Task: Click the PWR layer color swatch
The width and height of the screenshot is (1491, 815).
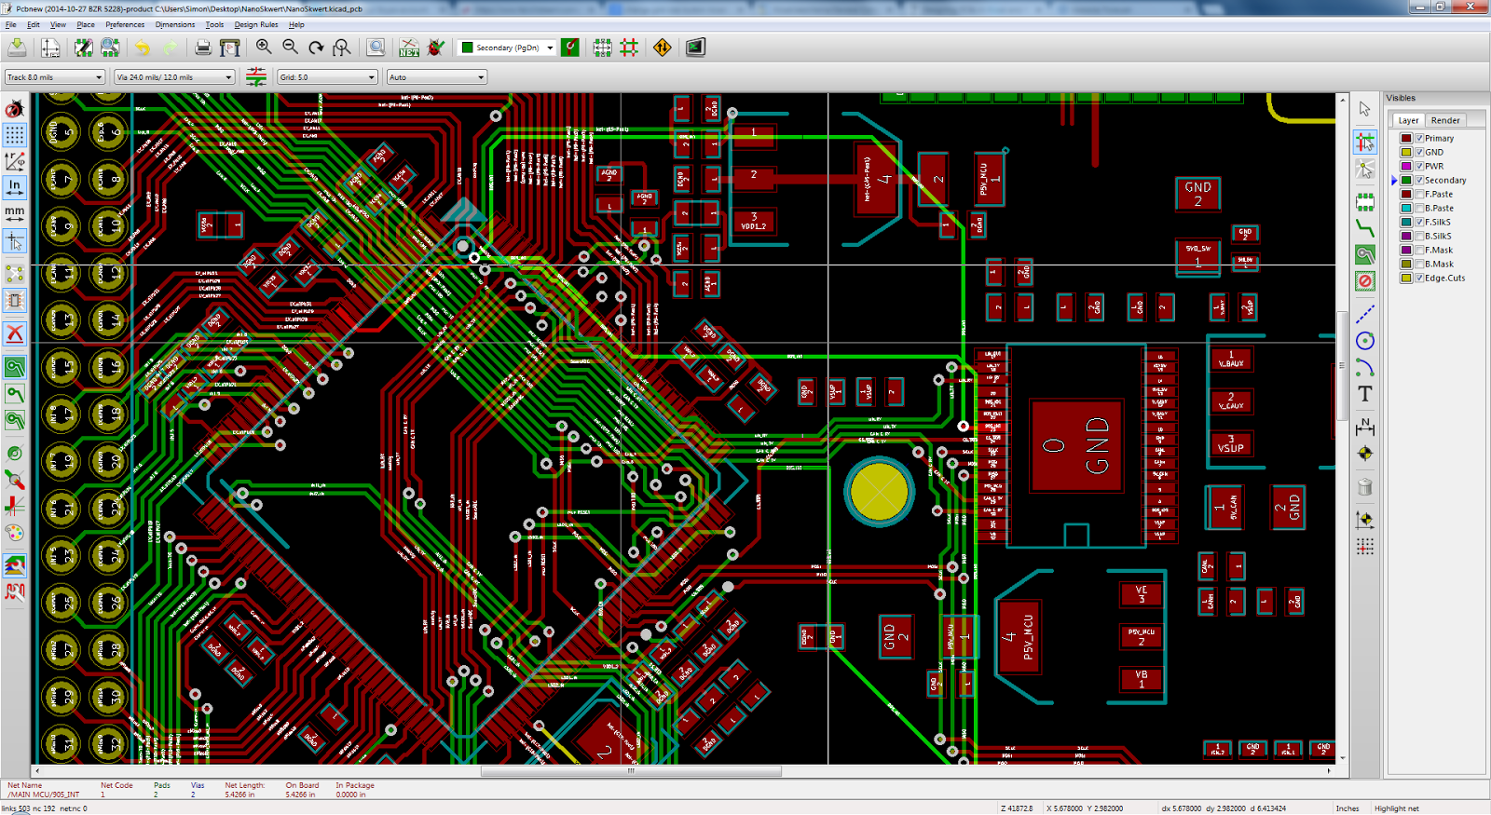Action: pos(1406,166)
